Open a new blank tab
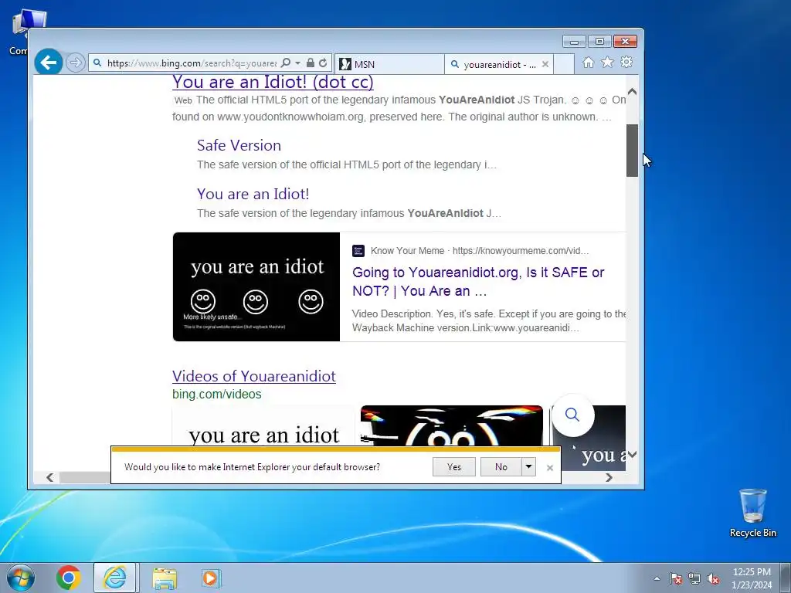The height and width of the screenshot is (593, 791). [564, 64]
